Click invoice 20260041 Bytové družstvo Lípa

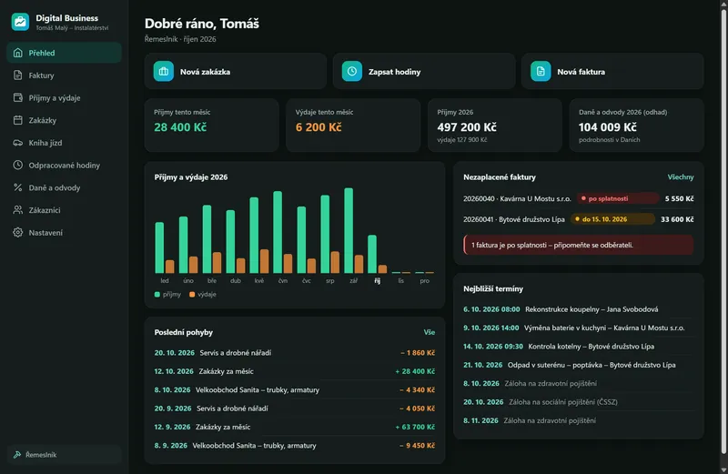tap(579, 219)
